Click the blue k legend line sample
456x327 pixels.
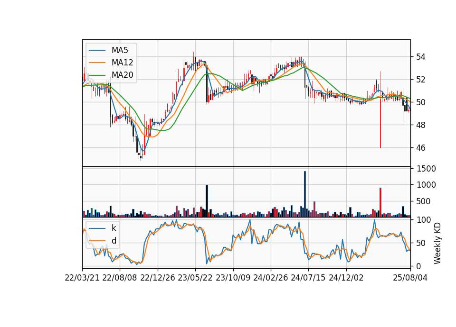[x=97, y=228]
